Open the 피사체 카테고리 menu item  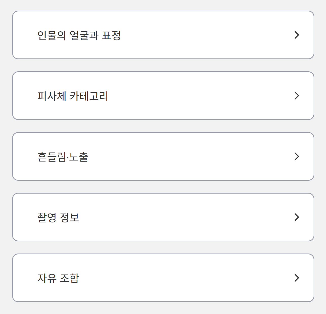coord(163,96)
